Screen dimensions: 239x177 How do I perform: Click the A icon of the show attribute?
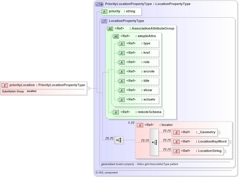[121, 90]
